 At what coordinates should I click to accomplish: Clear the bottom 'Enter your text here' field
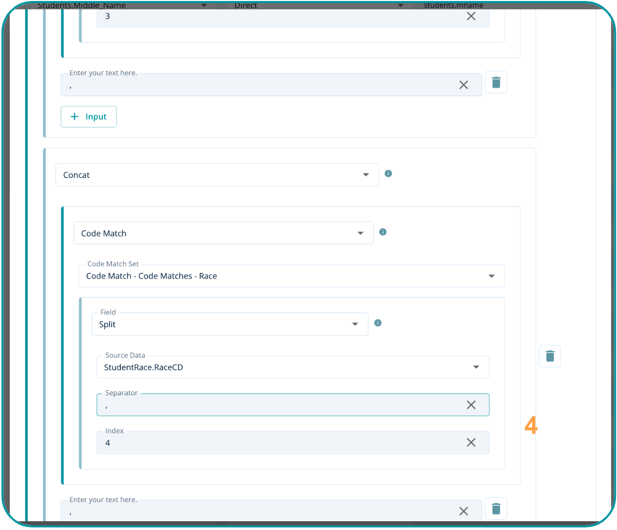[464, 511]
